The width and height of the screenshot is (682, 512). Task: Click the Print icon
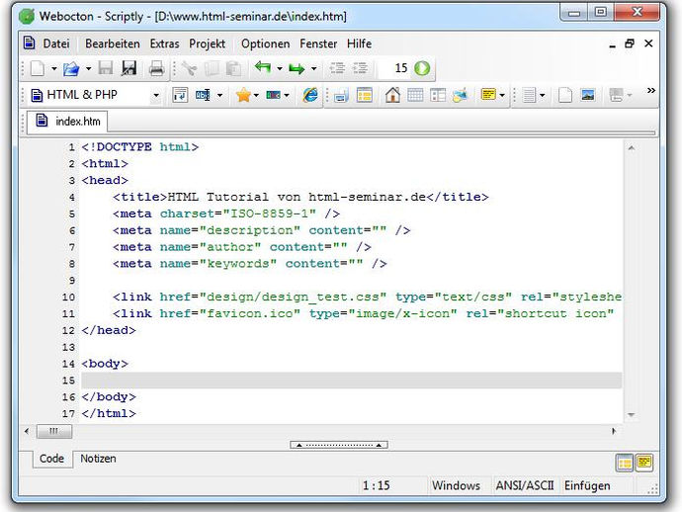[x=156, y=69]
